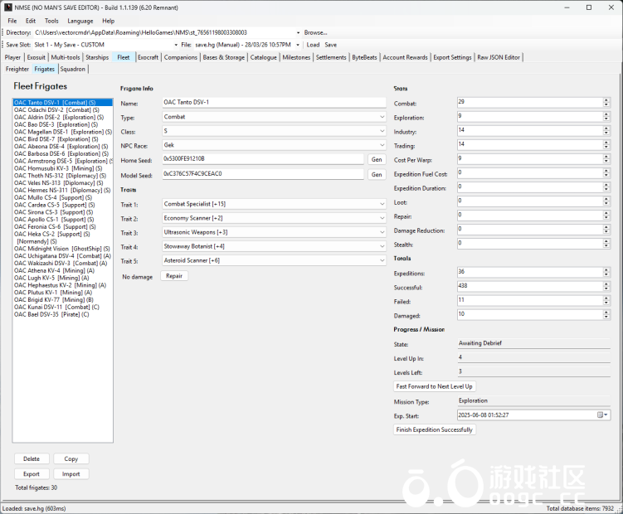Image resolution: width=623 pixels, height=514 pixels.
Task: Open the Tools menu
Action: [x=51, y=21]
